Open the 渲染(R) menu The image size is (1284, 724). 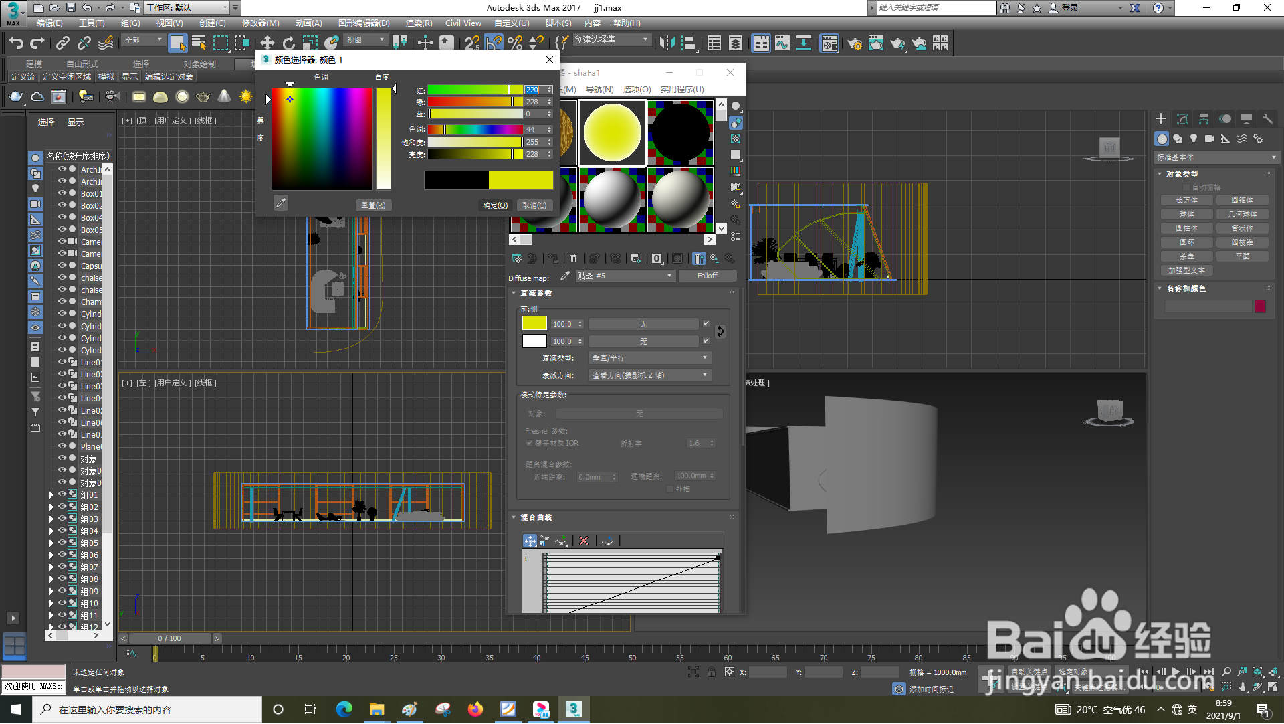[419, 23]
